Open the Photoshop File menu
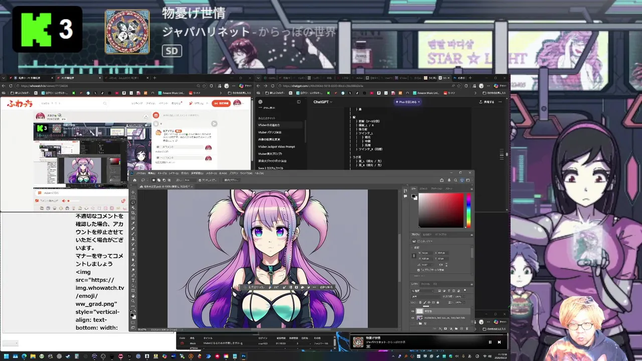 click(x=141, y=173)
